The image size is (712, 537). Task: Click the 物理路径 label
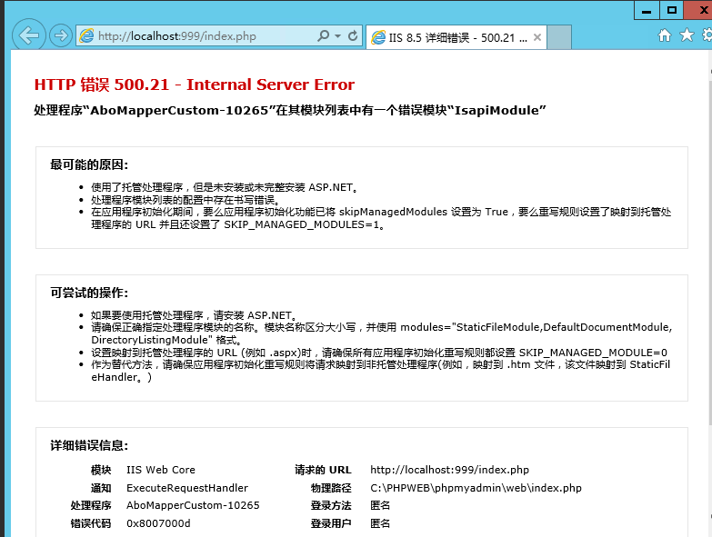[331, 488]
